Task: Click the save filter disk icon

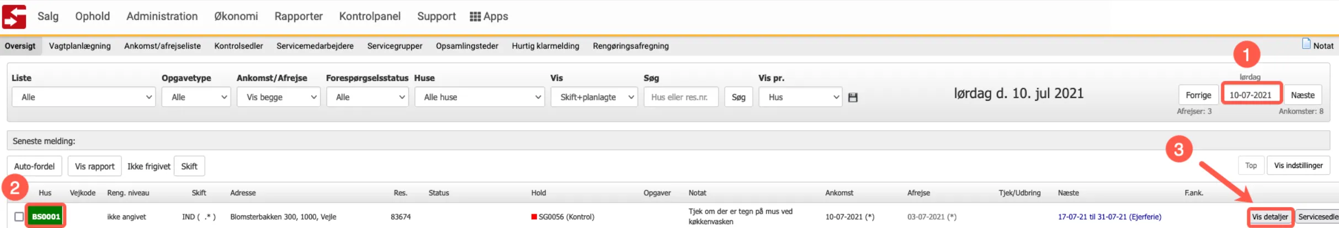Action: coord(853,97)
